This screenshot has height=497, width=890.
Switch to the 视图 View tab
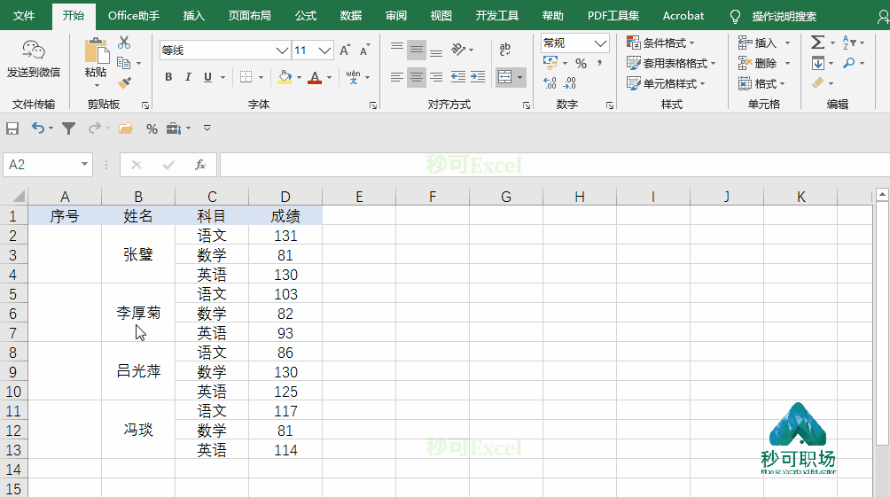pos(441,16)
